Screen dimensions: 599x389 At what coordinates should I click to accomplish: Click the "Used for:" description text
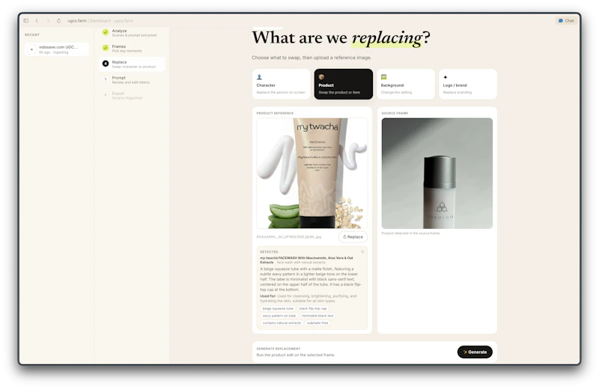[308, 298]
